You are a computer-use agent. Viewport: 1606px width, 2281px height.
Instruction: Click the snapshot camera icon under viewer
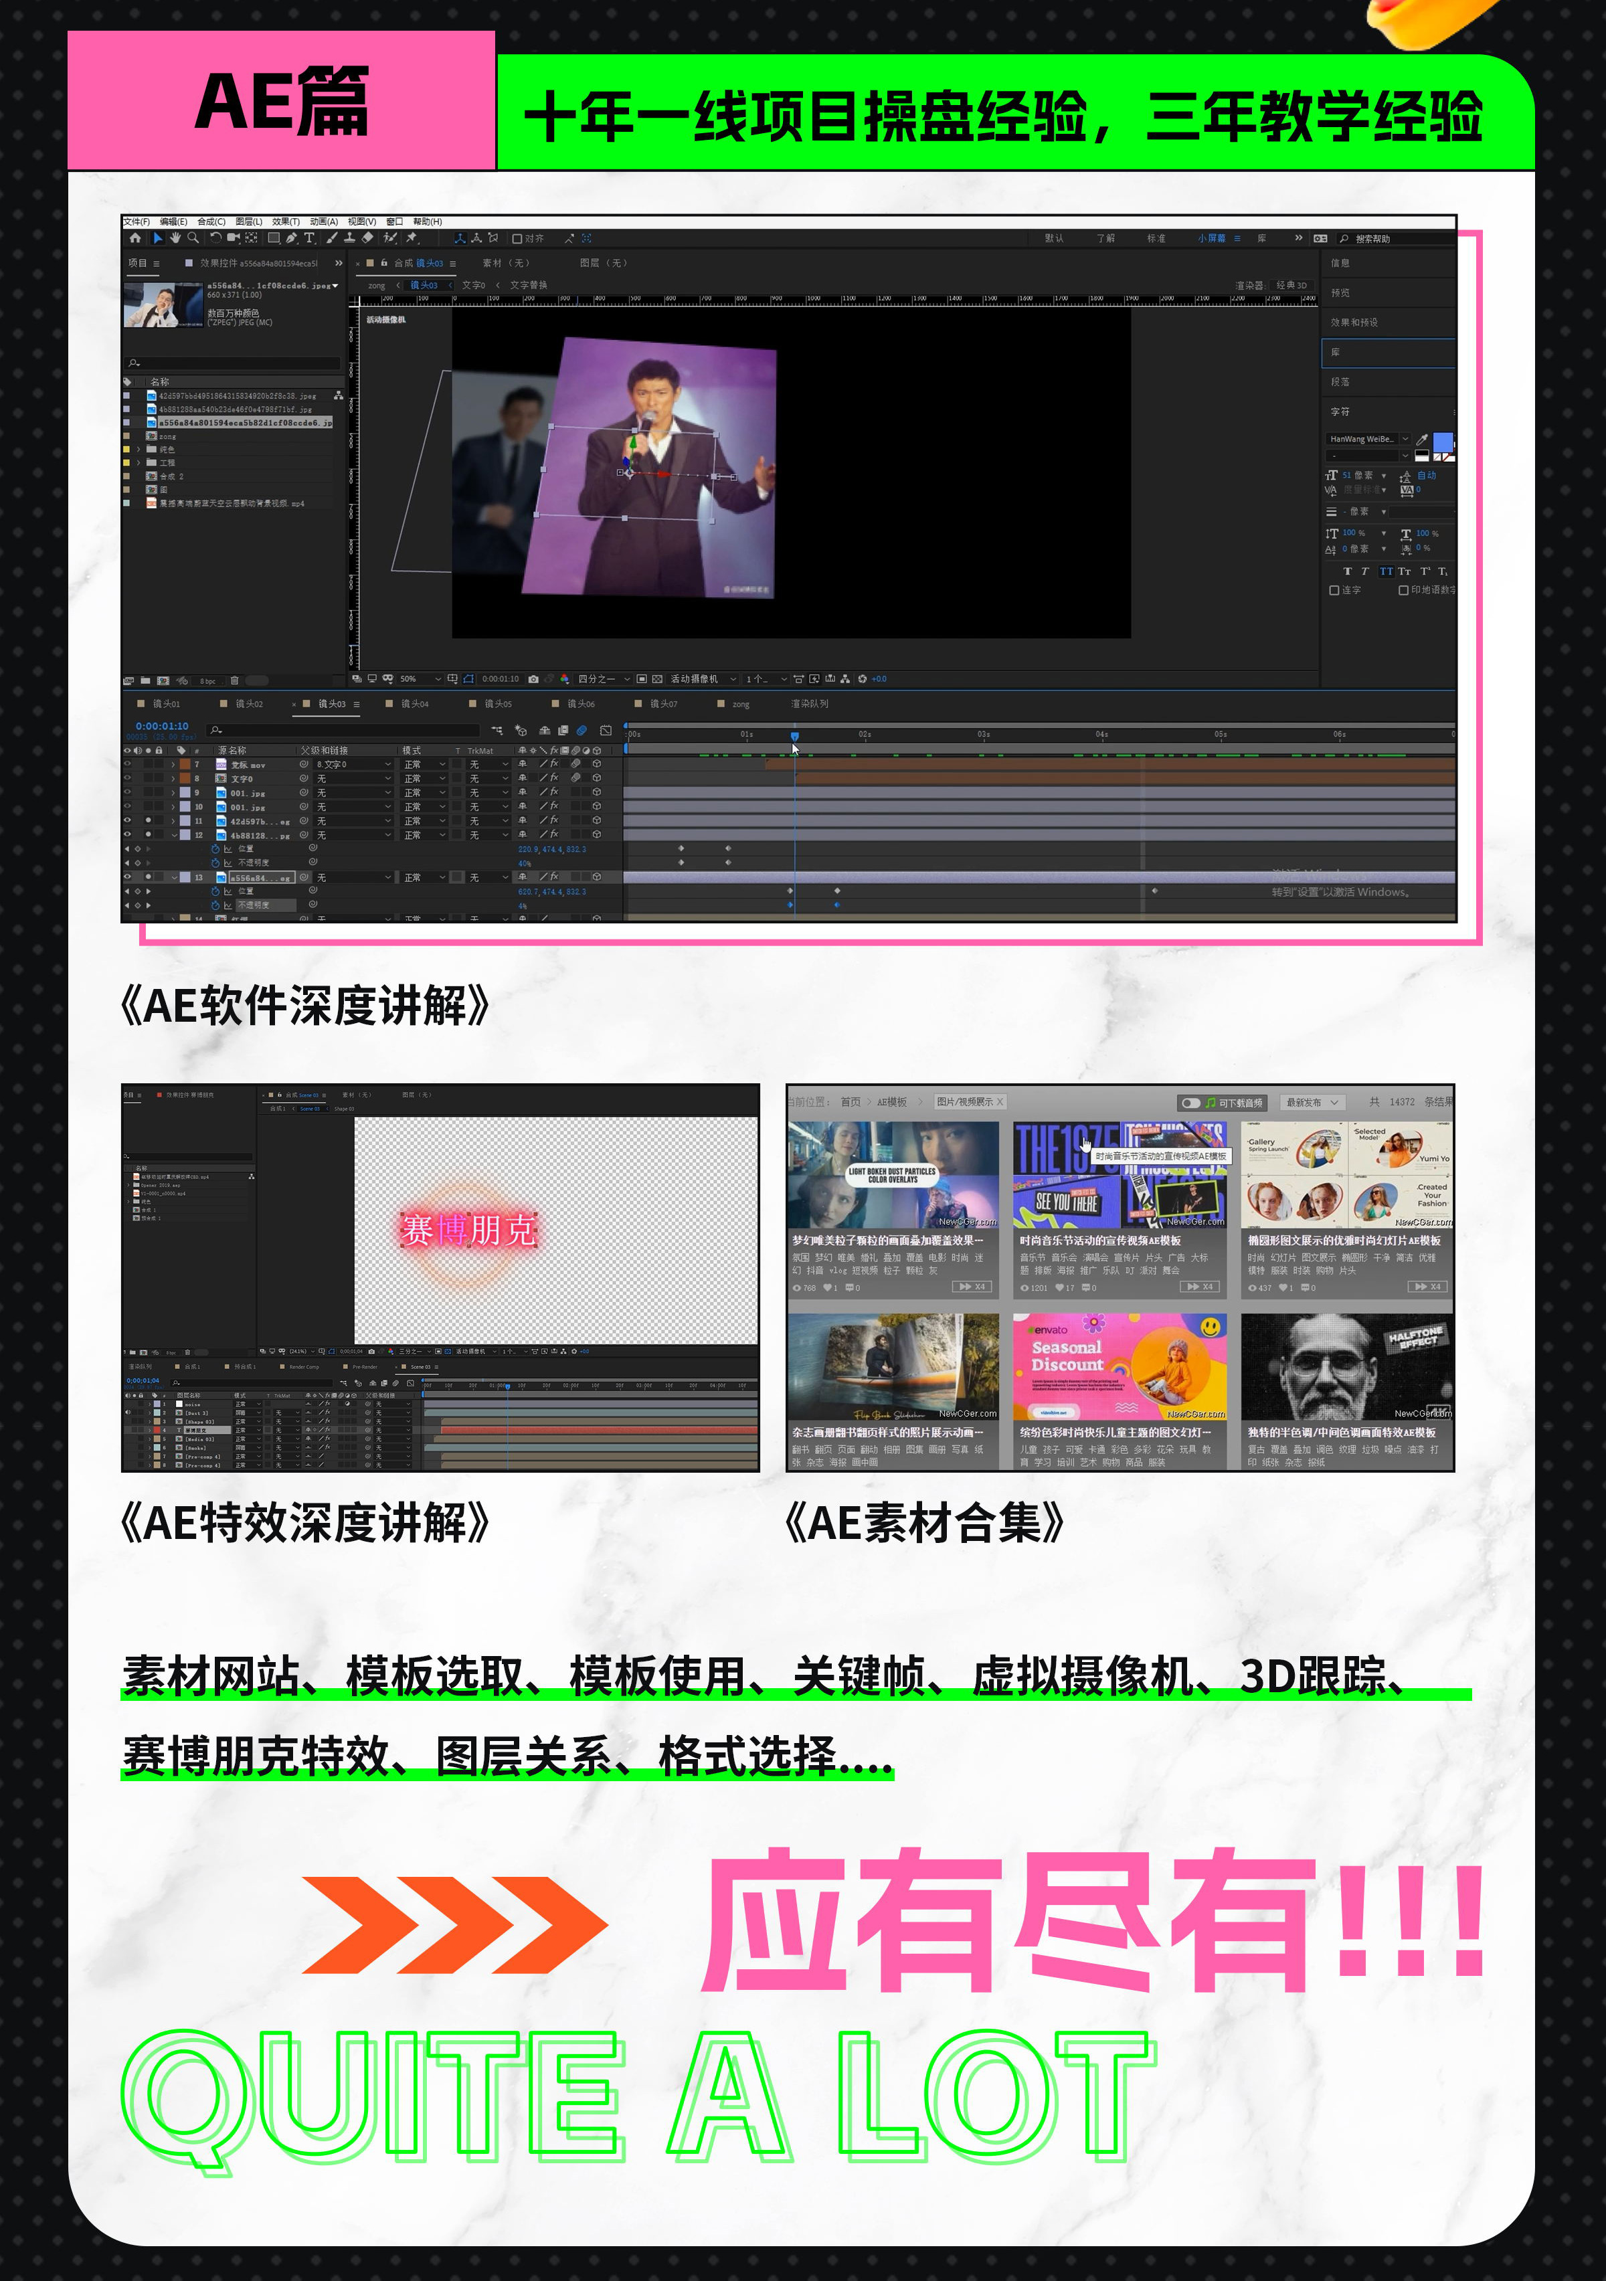533,680
